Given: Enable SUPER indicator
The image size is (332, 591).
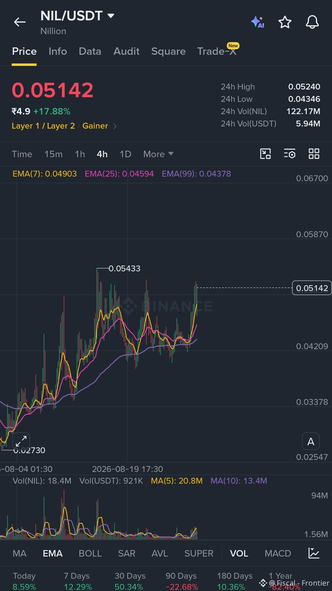Looking at the screenshot, I should coord(199,553).
